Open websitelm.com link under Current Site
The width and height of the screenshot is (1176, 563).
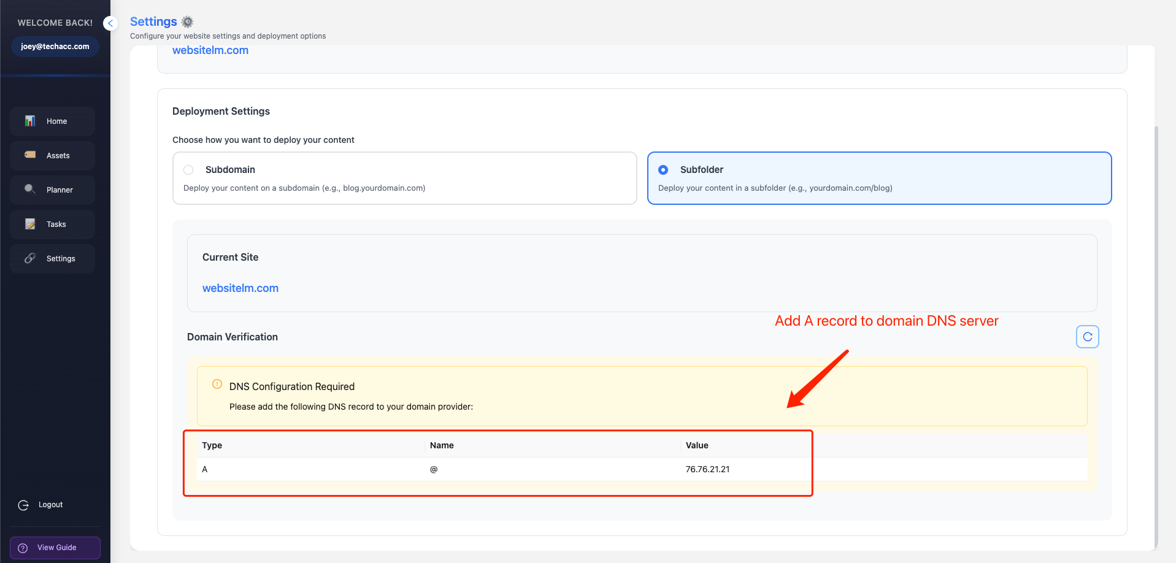click(240, 288)
